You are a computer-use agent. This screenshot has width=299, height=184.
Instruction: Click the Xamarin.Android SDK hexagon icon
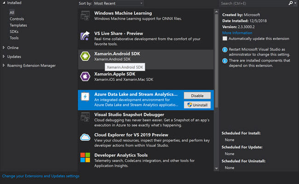[85, 56]
